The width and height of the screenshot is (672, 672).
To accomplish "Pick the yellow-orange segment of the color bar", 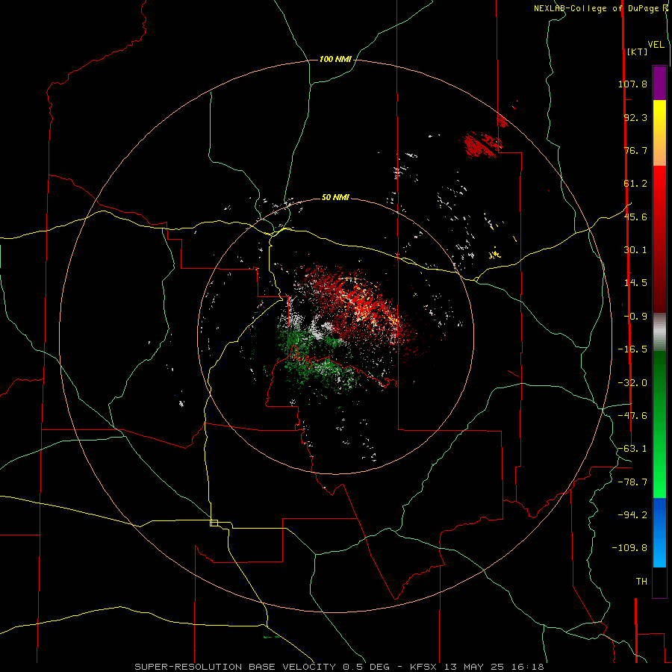I will (x=659, y=133).
